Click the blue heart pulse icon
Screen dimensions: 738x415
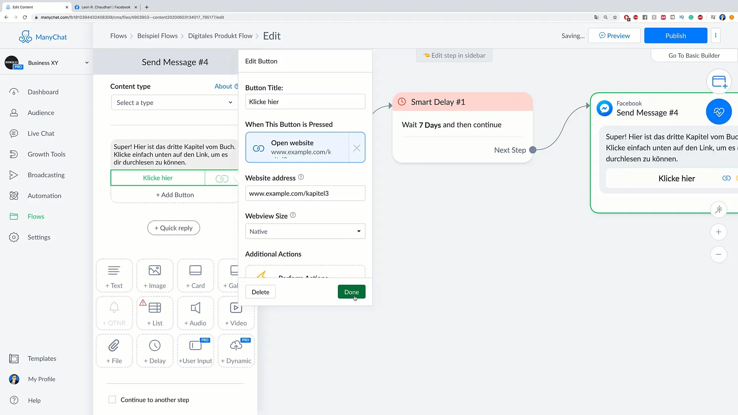(x=719, y=112)
